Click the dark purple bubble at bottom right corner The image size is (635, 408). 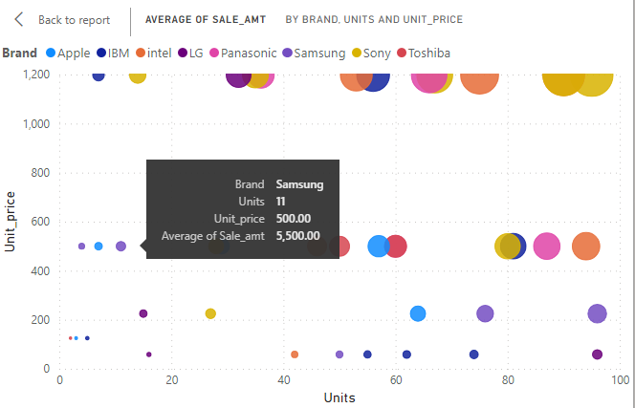[x=598, y=354]
